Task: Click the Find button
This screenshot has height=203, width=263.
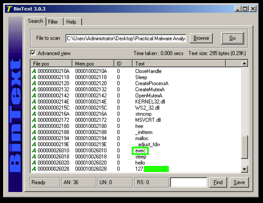Action: (218, 182)
